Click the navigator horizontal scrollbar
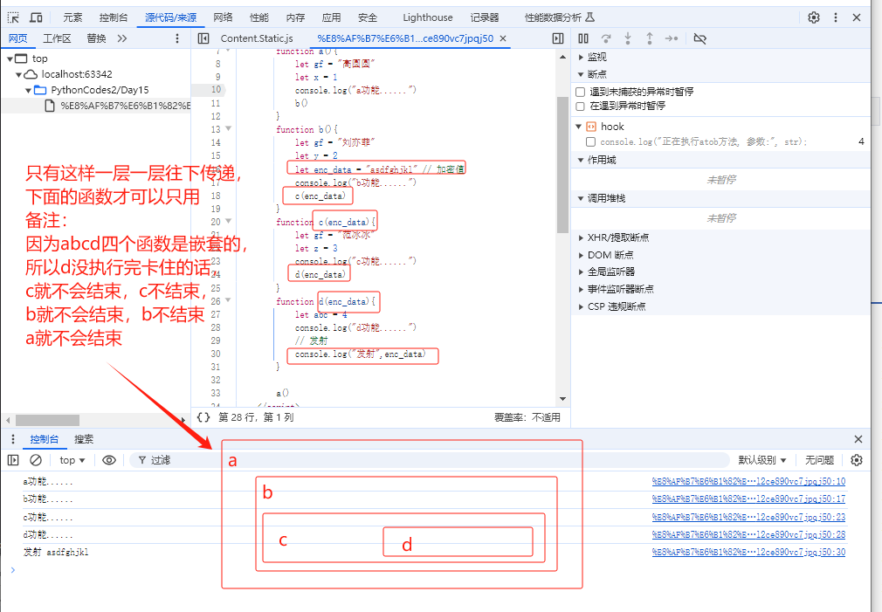Screen dimensions: 882x612 (x=47, y=420)
